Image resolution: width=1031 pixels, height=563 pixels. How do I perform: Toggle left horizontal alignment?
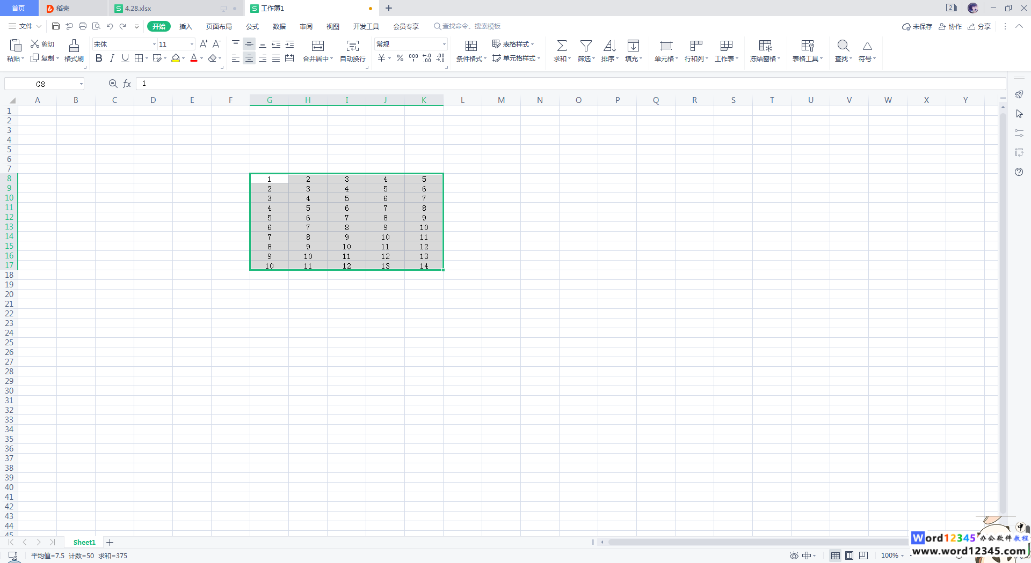pos(236,58)
